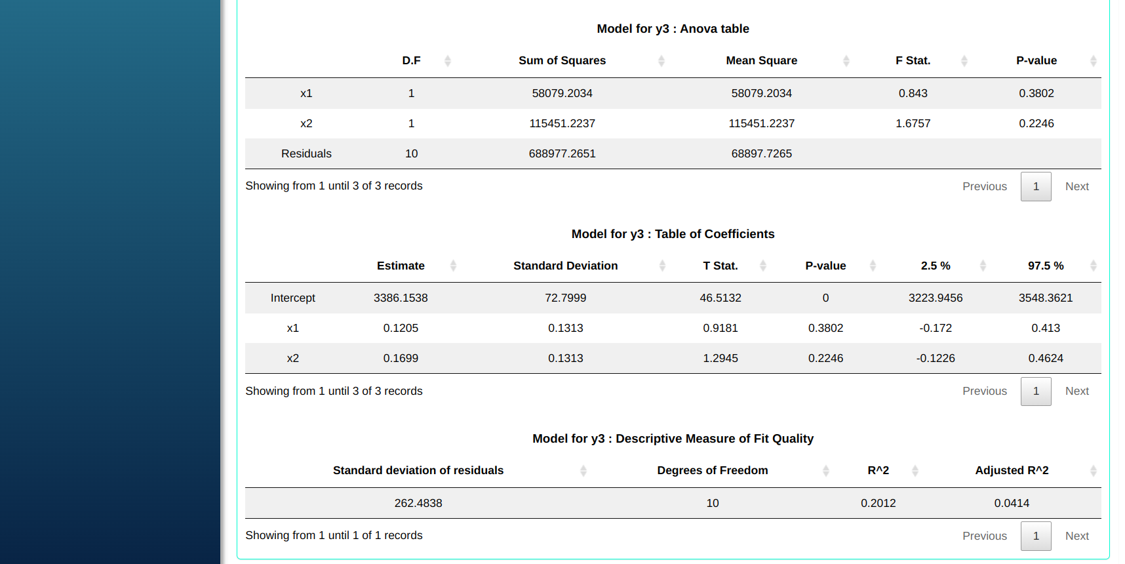Sort Anova table by F Stat.
The width and height of the screenshot is (1125, 564).
(913, 60)
